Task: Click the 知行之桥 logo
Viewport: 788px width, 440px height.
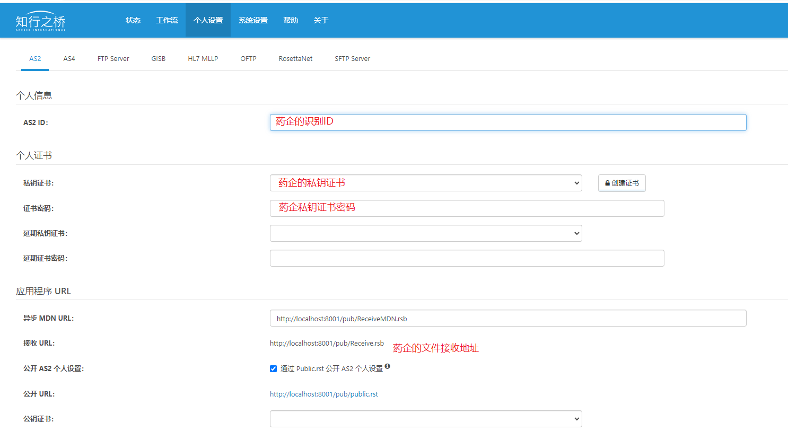Action: [41, 21]
